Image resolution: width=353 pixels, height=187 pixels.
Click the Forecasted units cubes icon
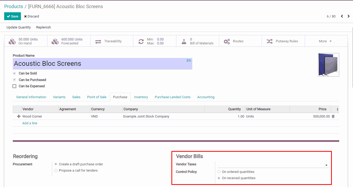point(55,42)
